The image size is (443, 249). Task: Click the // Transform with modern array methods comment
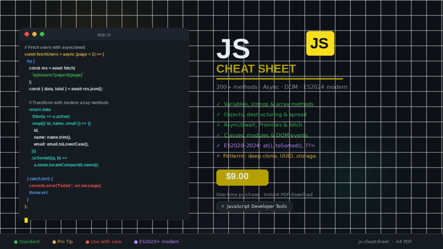pos(69,103)
